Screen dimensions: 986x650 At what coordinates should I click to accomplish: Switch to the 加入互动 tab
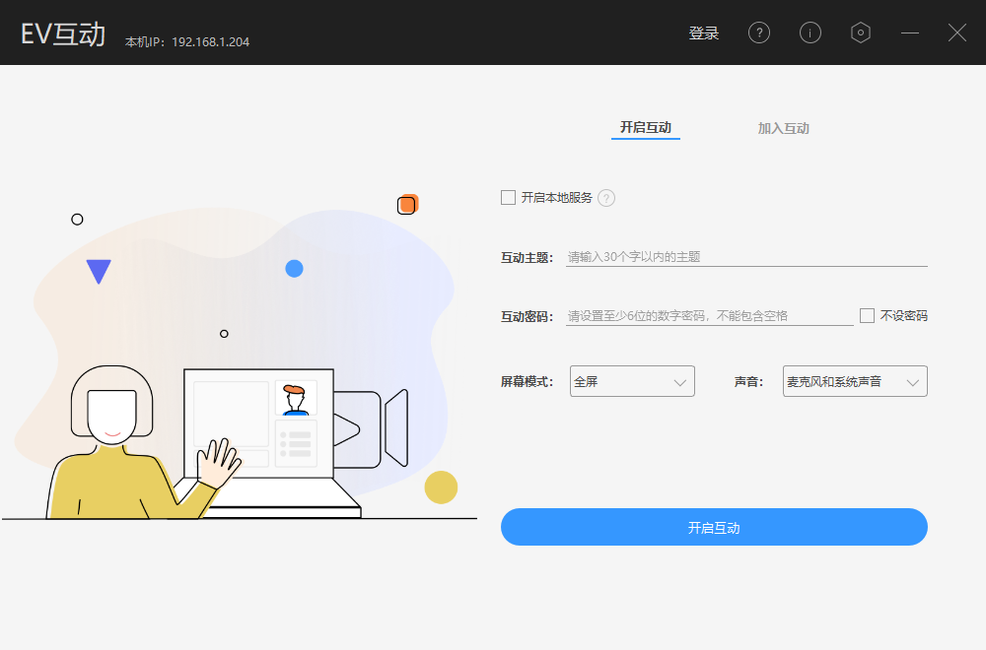783,129
